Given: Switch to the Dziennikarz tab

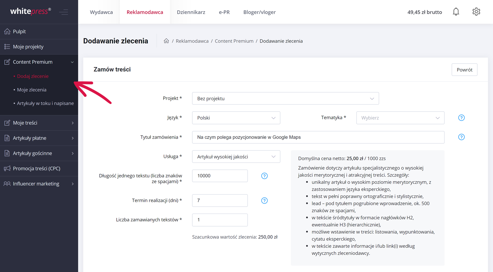Looking at the screenshot, I should coord(191,12).
